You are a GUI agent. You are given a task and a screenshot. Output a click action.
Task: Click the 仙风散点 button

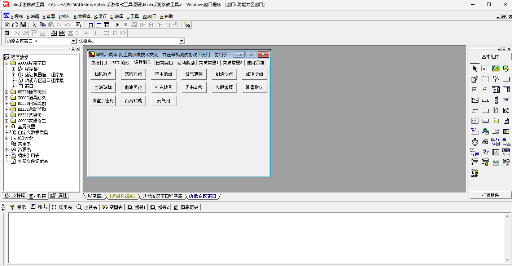pyautogui.click(x=103, y=74)
